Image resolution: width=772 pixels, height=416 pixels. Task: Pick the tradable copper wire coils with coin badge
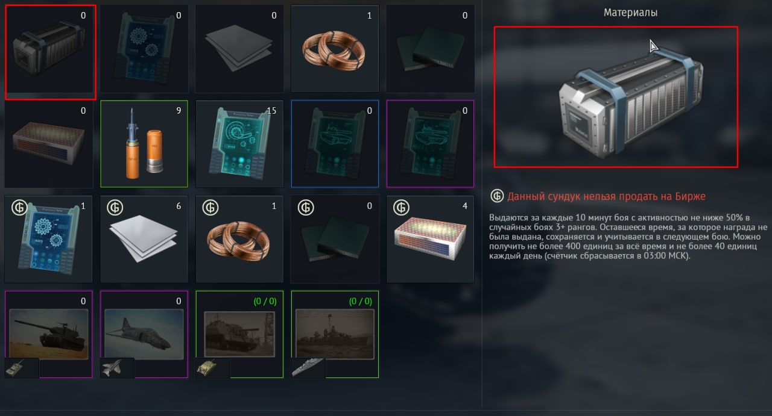pyautogui.click(x=239, y=239)
